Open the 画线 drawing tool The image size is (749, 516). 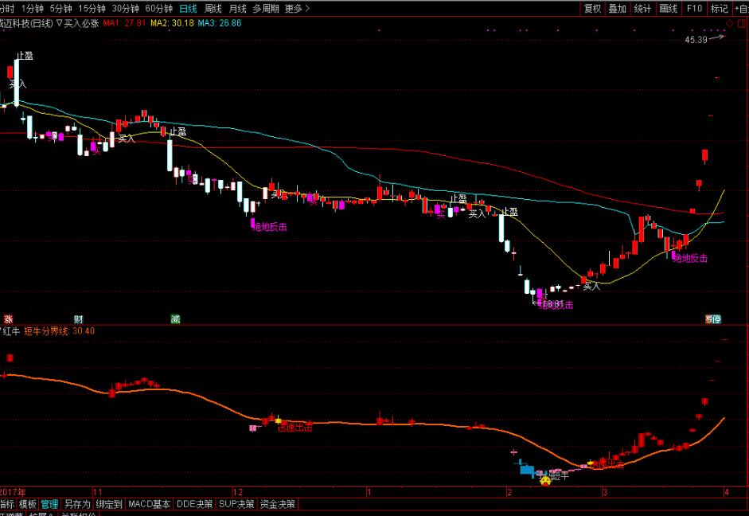[x=669, y=8]
